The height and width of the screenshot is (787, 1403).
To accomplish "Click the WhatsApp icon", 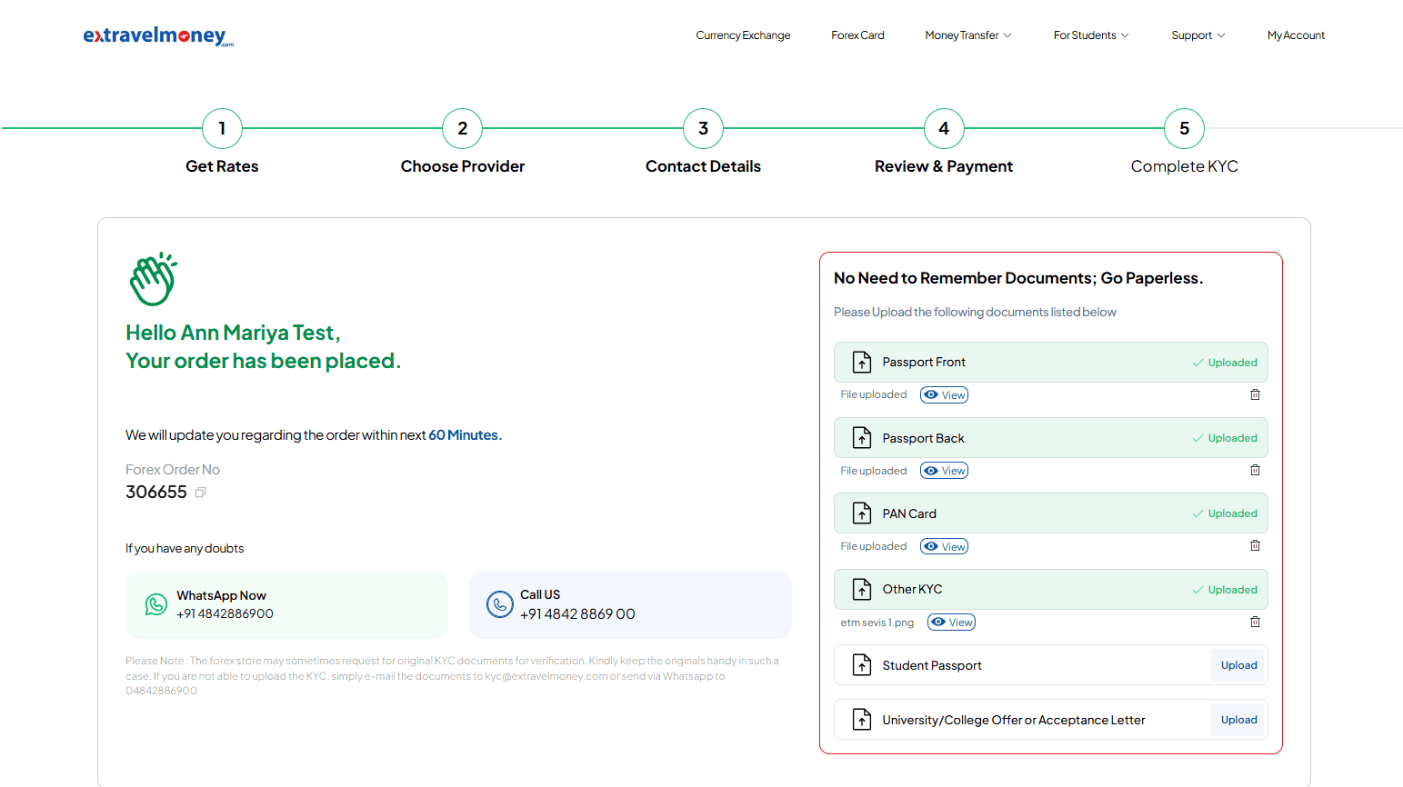I will (x=156, y=604).
